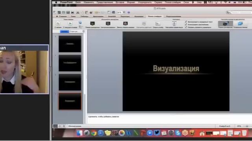
Task: Launch Google Chrome from the Dock
Action: (94, 133)
